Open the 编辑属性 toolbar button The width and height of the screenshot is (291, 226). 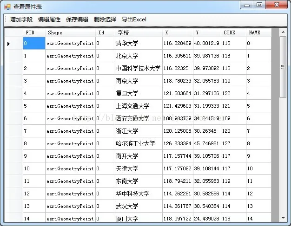[49, 19]
